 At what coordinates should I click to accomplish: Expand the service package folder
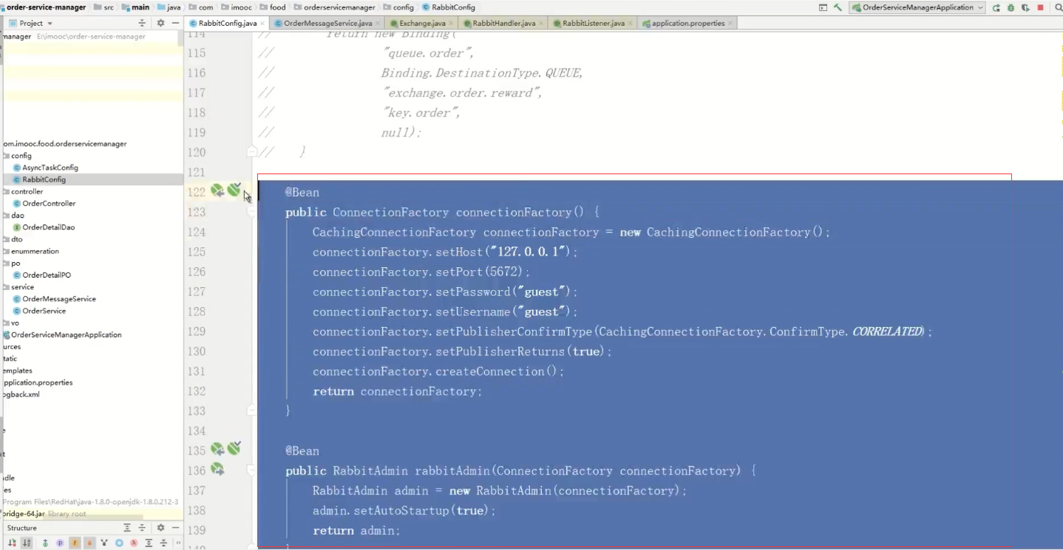point(22,286)
